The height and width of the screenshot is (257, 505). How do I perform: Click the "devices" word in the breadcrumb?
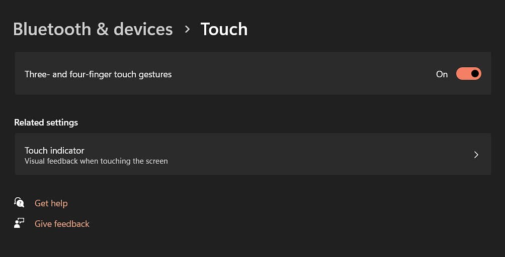coord(143,29)
